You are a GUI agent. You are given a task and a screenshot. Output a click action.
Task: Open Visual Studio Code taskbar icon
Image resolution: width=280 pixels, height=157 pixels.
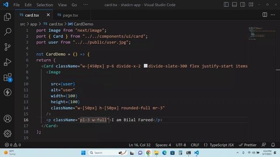pyautogui.click(x=196, y=153)
